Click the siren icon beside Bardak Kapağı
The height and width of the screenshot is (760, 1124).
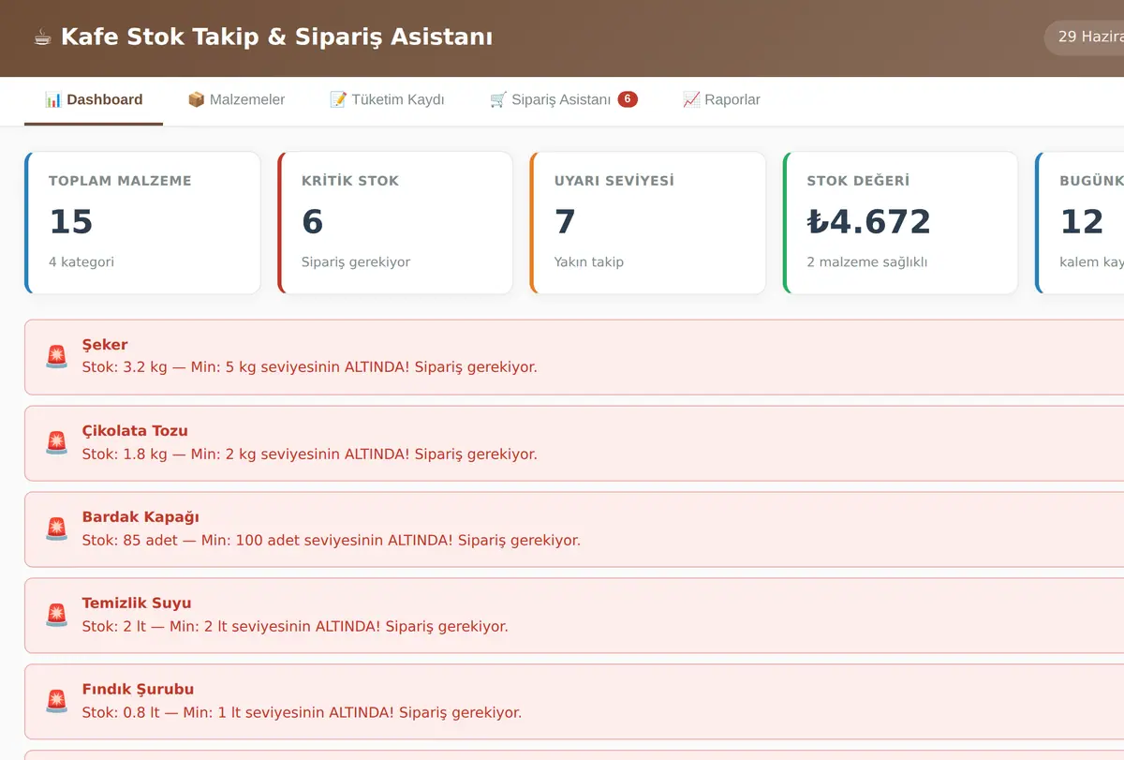[57, 529]
